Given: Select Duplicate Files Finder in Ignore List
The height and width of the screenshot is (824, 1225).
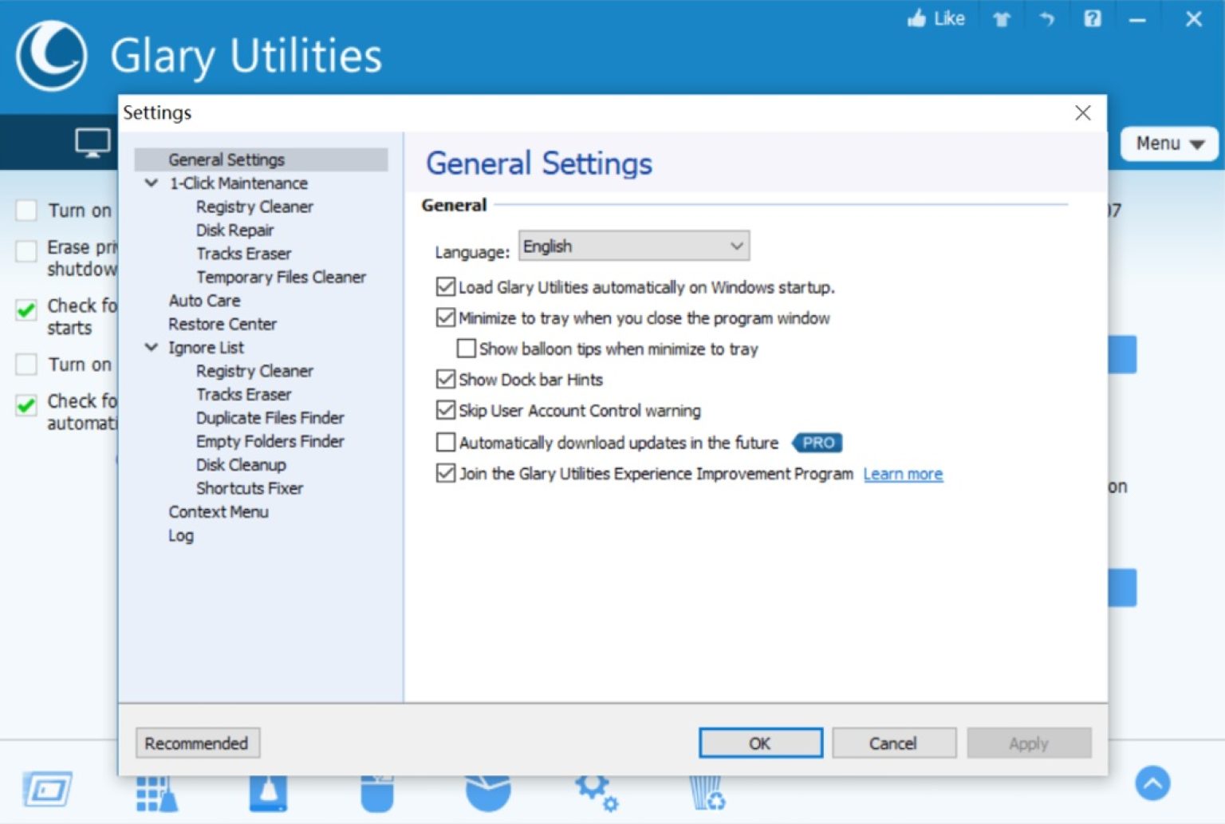Looking at the screenshot, I should coord(270,417).
